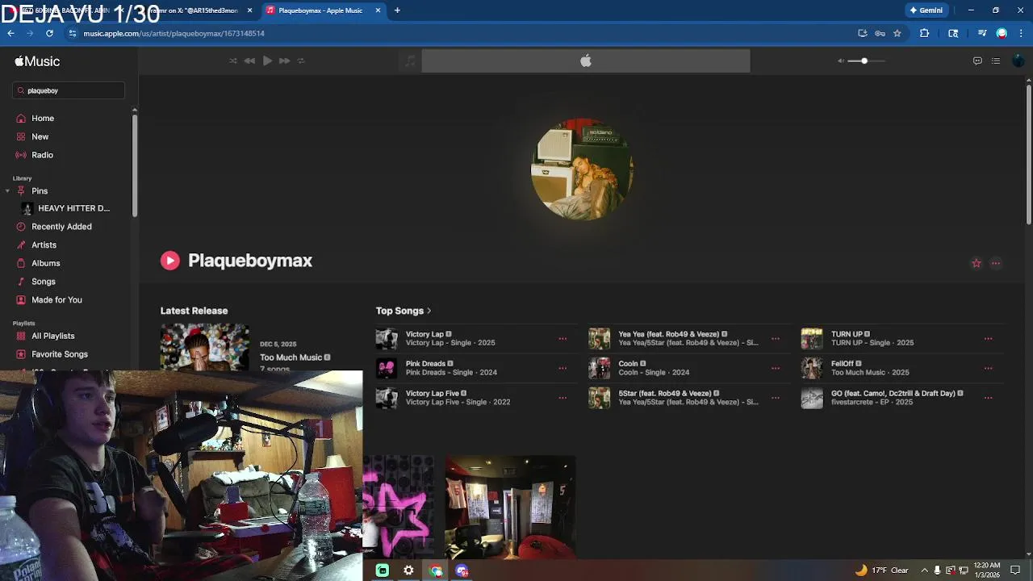Play Cooln song
The height and width of the screenshot is (581, 1033).
coord(600,368)
